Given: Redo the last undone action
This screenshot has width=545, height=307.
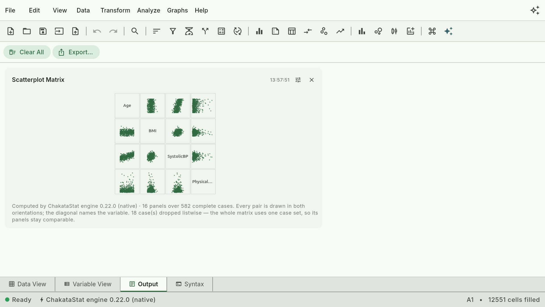Looking at the screenshot, I should click(x=113, y=31).
